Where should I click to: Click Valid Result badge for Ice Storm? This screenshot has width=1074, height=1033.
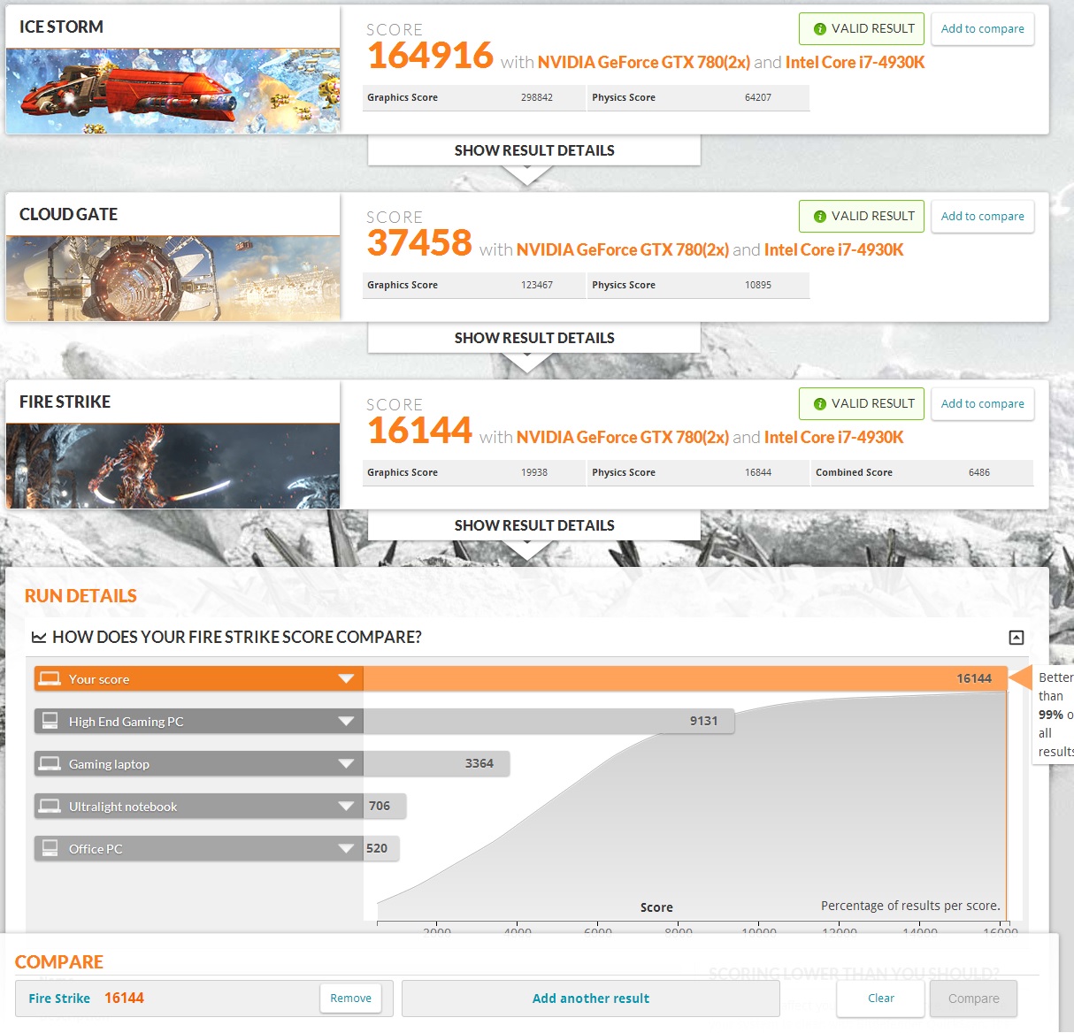coord(862,29)
